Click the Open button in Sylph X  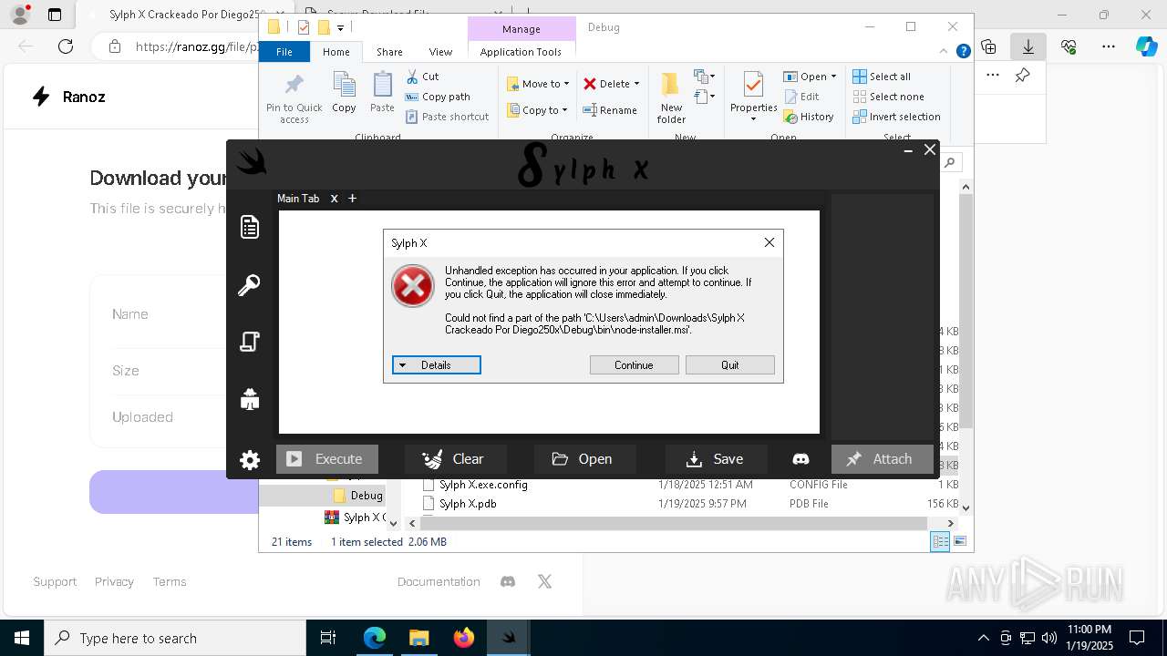(584, 459)
